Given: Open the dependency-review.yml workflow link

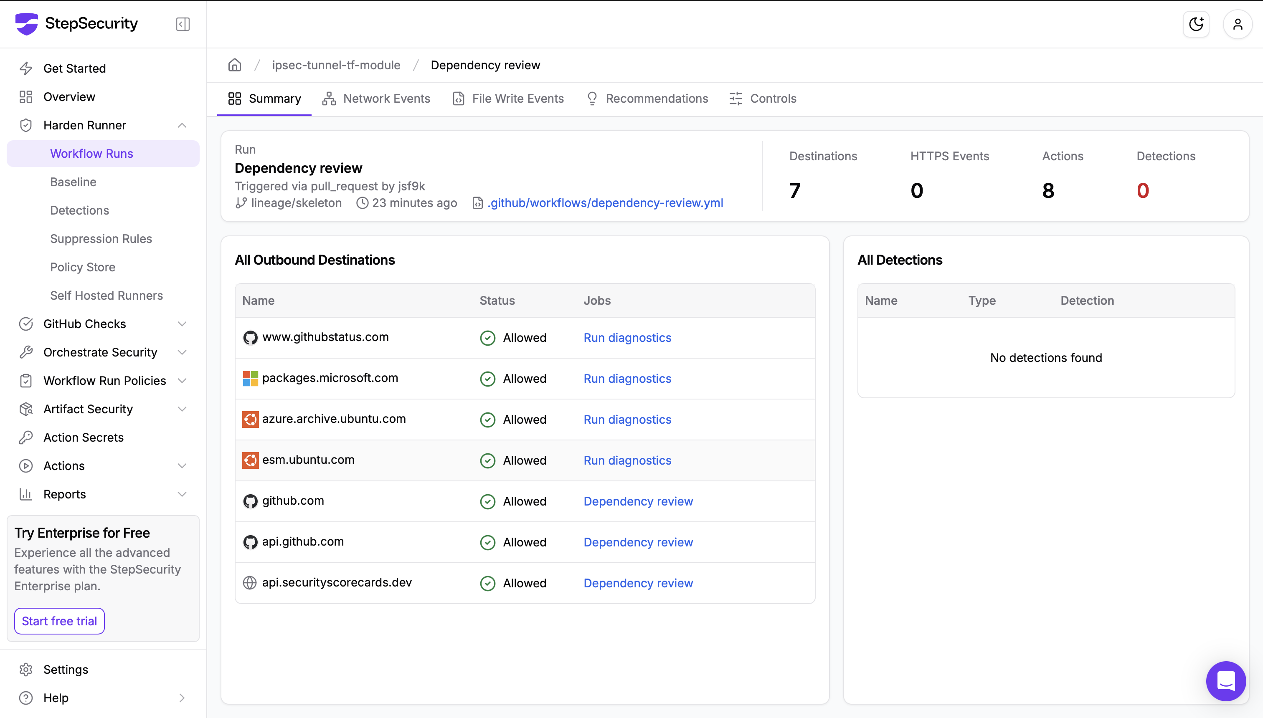Looking at the screenshot, I should pyautogui.click(x=605, y=203).
